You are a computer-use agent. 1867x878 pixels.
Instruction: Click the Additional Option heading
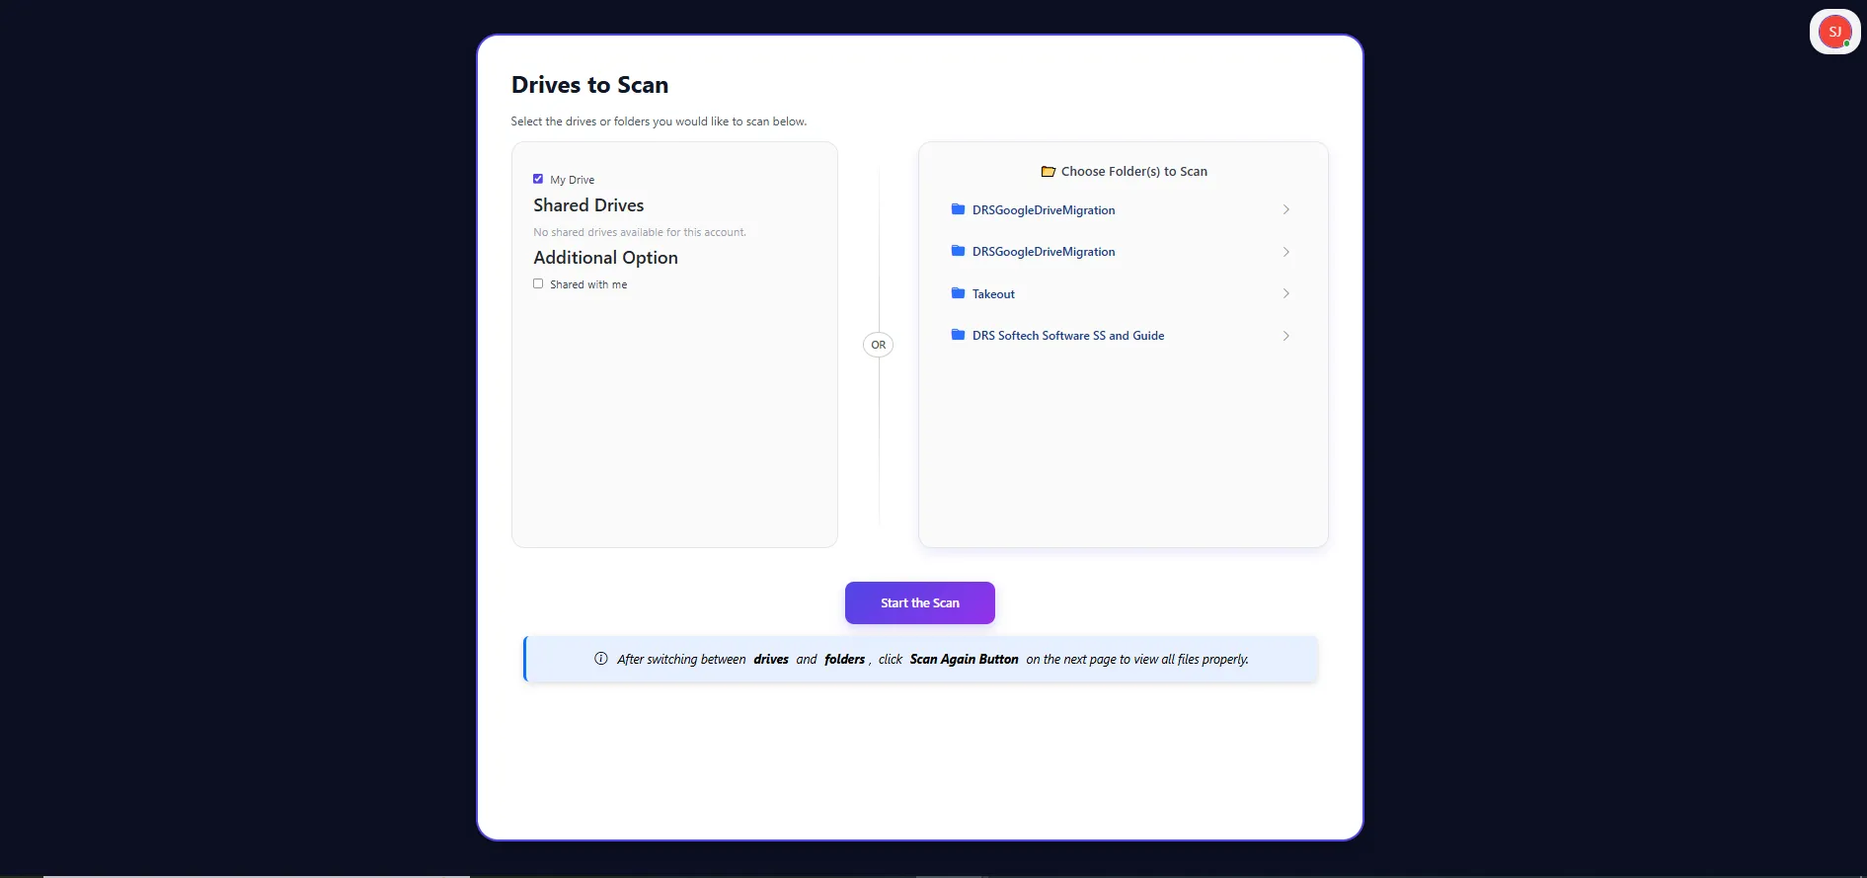pyautogui.click(x=605, y=258)
